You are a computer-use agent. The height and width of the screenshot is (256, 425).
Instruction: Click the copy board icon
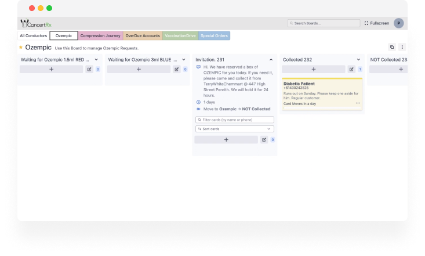pyautogui.click(x=392, y=47)
